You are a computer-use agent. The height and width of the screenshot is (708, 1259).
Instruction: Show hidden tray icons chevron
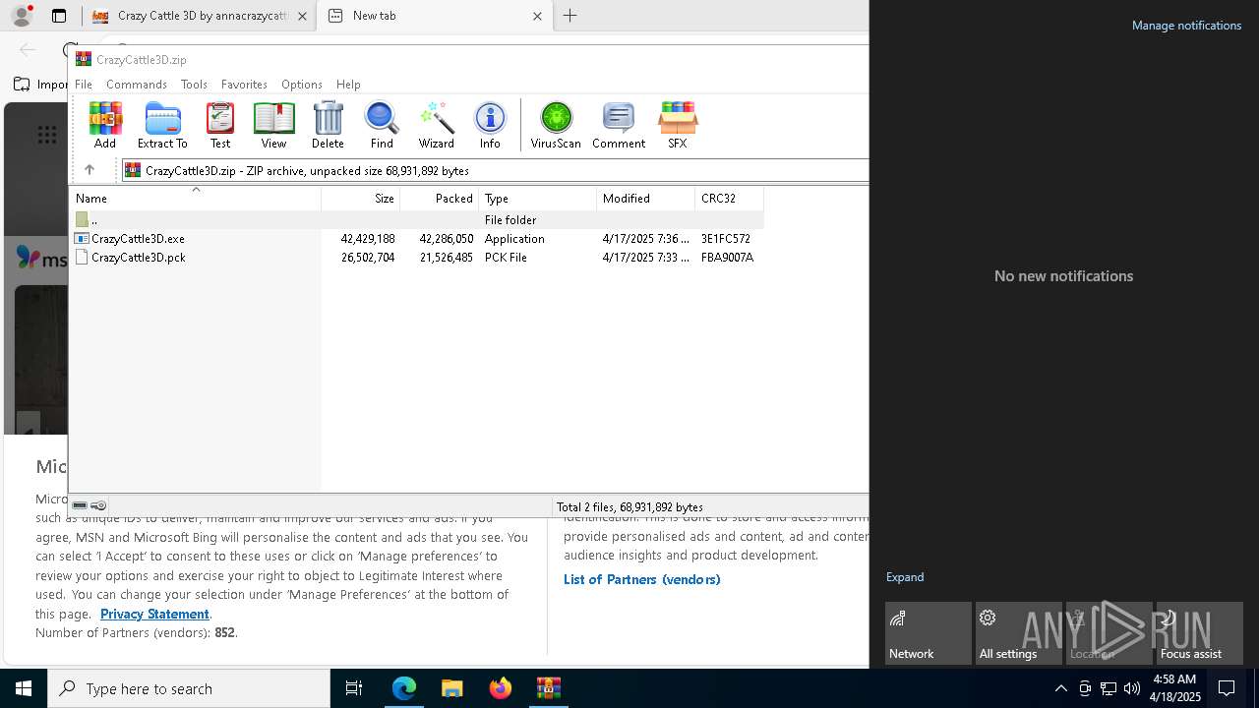click(1060, 688)
